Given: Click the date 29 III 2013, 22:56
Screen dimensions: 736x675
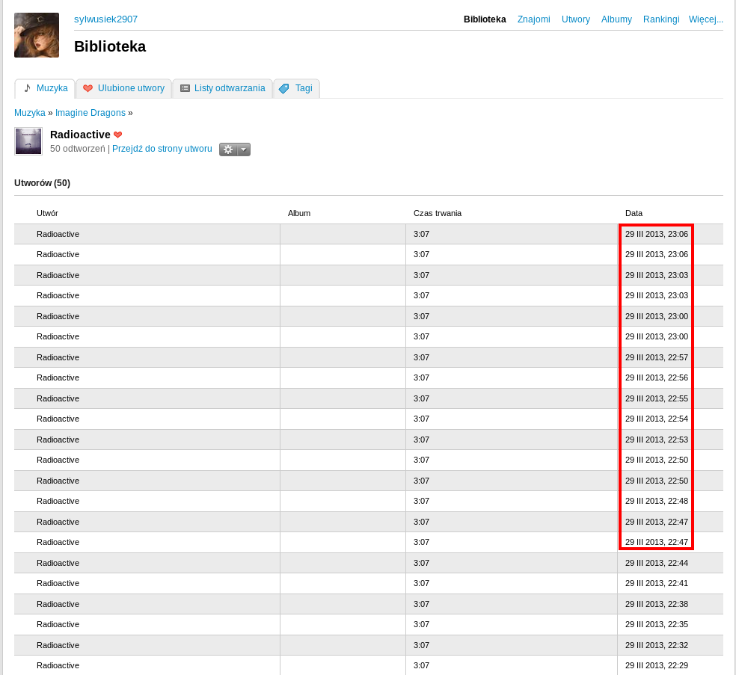Looking at the screenshot, I should tap(657, 377).
